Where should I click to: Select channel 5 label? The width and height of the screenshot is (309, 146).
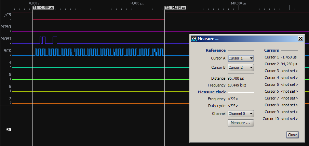(x=10, y=75)
